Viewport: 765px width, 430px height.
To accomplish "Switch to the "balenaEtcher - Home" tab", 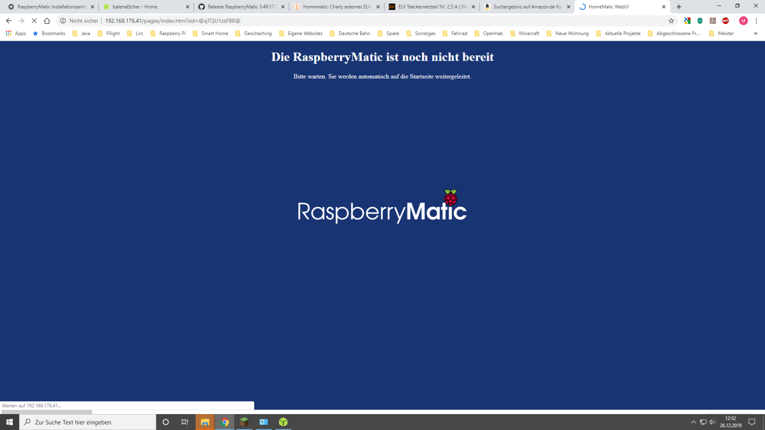I will tap(133, 6).
